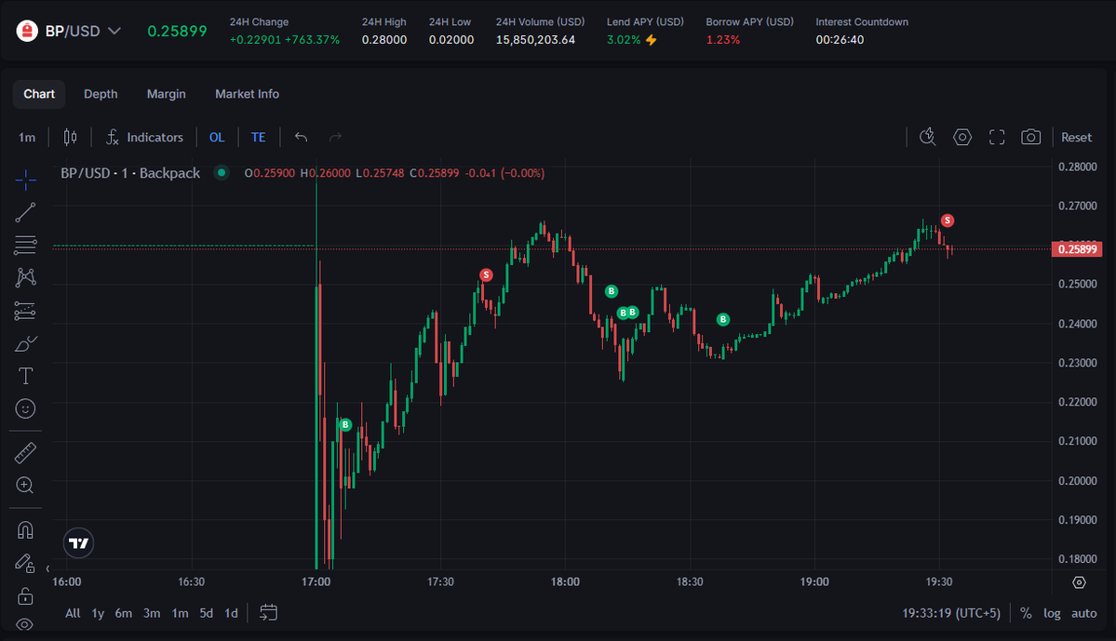Toggle log scale mode

(x=1052, y=613)
